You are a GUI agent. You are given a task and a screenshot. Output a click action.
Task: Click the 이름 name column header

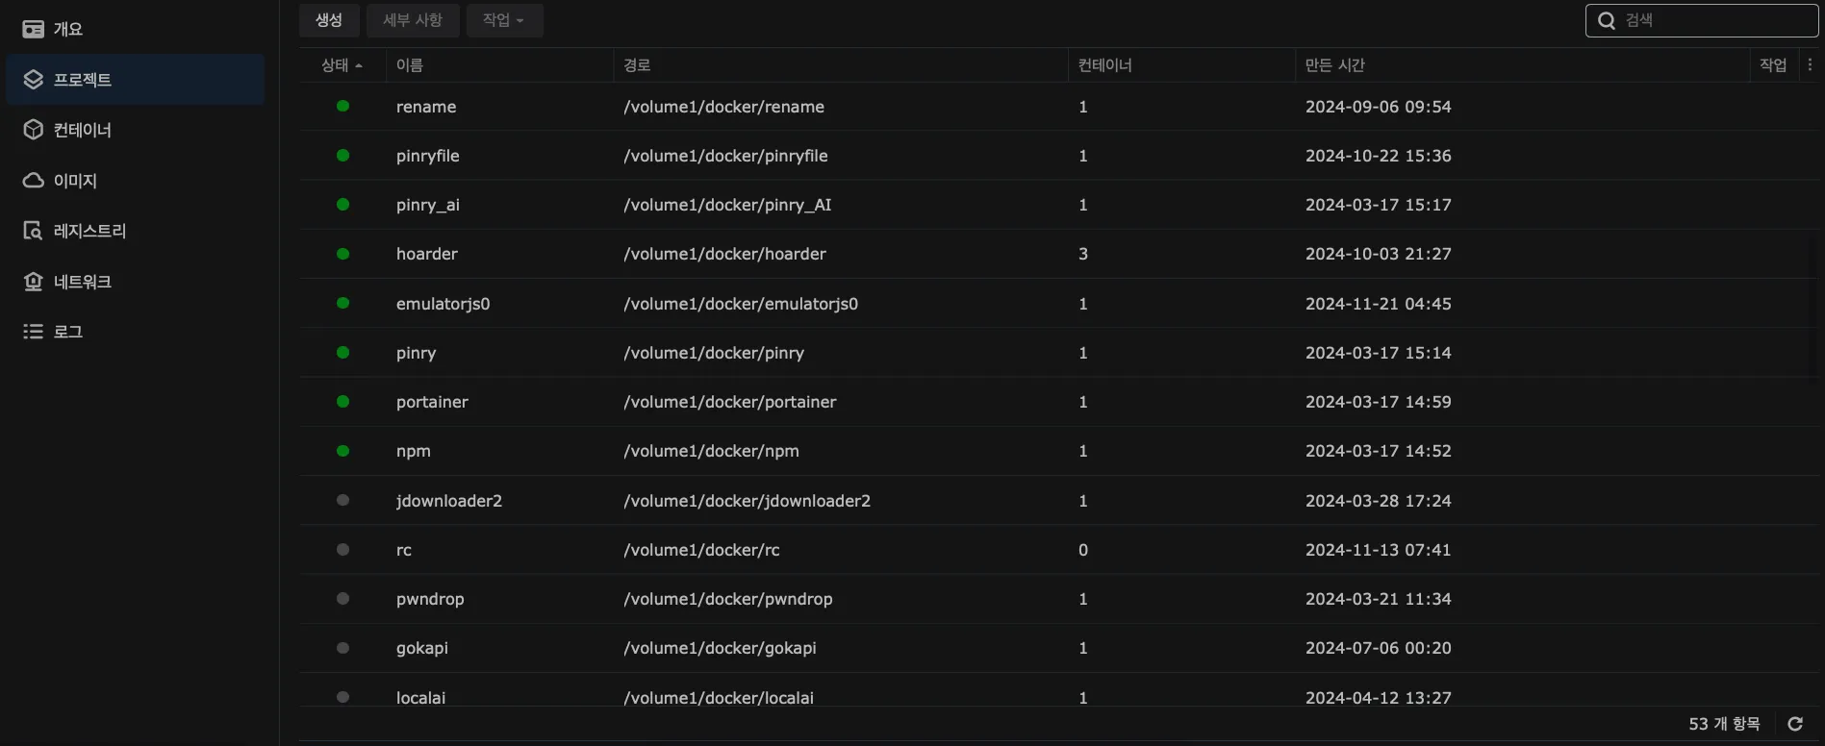(x=410, y=65)
